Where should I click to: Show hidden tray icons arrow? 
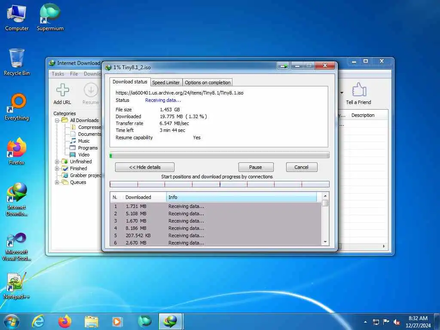point(365,322)
